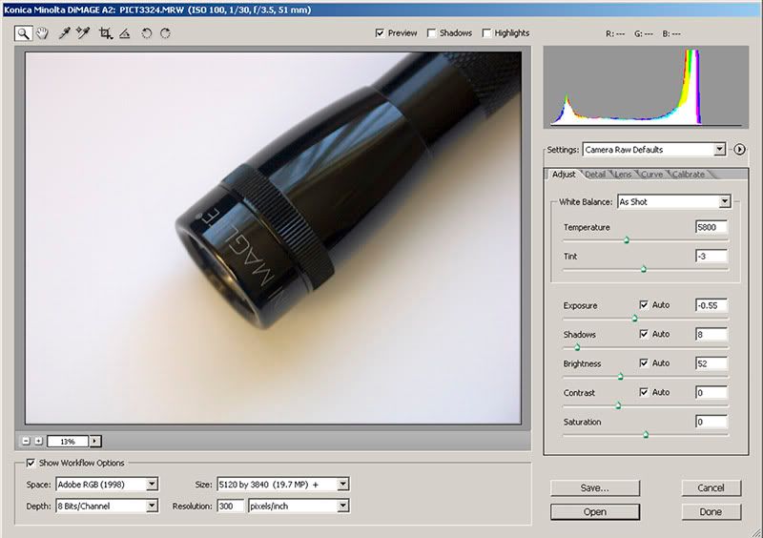The height and width of the screenshot is (538, 763).
Task: Select the Zoom tool
Action: 23,33
